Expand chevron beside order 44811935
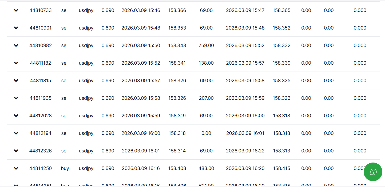 (16, 98)
